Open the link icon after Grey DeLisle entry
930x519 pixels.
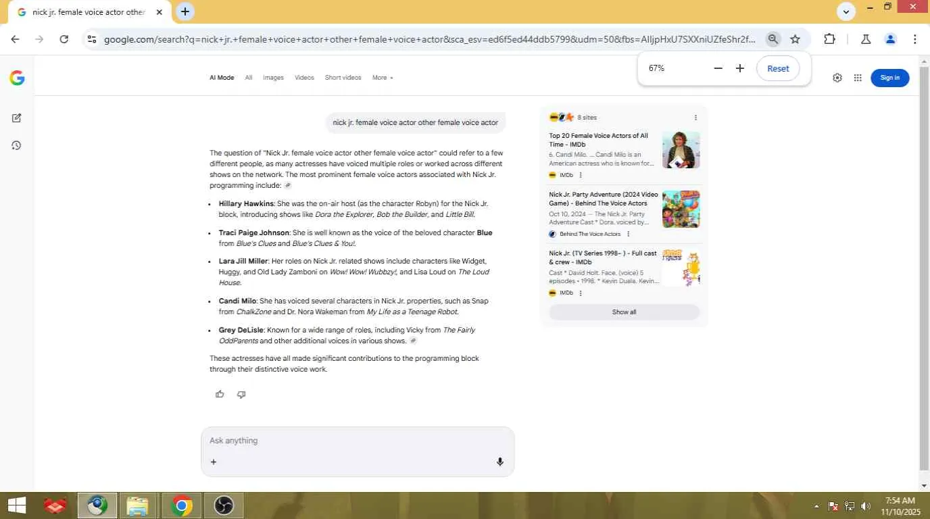pos(414,341)
